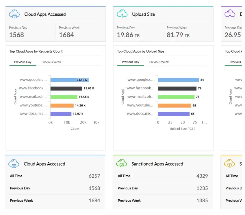
Task: Select the Previous Day tab in Top Cloud Apps by Upload Size
Action: (x=130, y=62)
